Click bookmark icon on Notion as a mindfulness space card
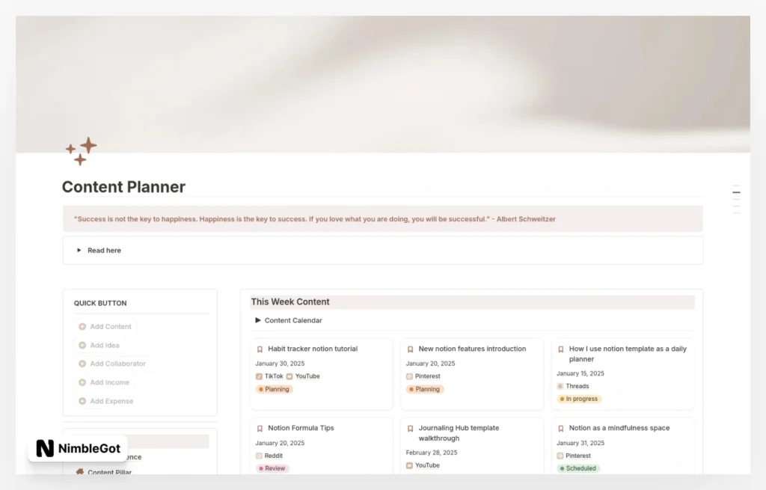The image size is (766, 490). pos(561,429)
